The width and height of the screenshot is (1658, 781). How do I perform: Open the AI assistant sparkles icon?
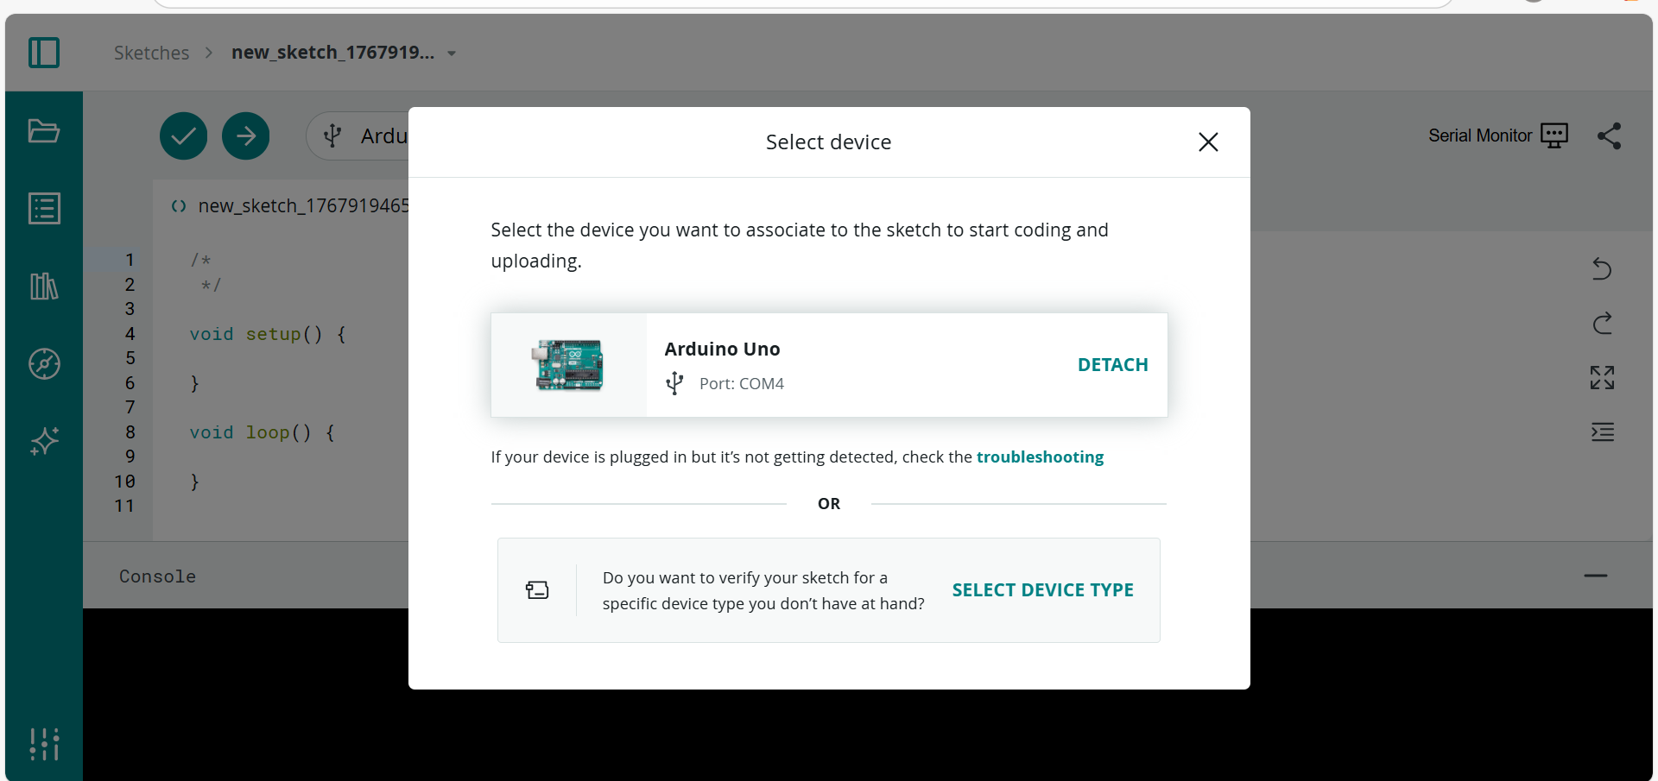click(x=43, y=441)
